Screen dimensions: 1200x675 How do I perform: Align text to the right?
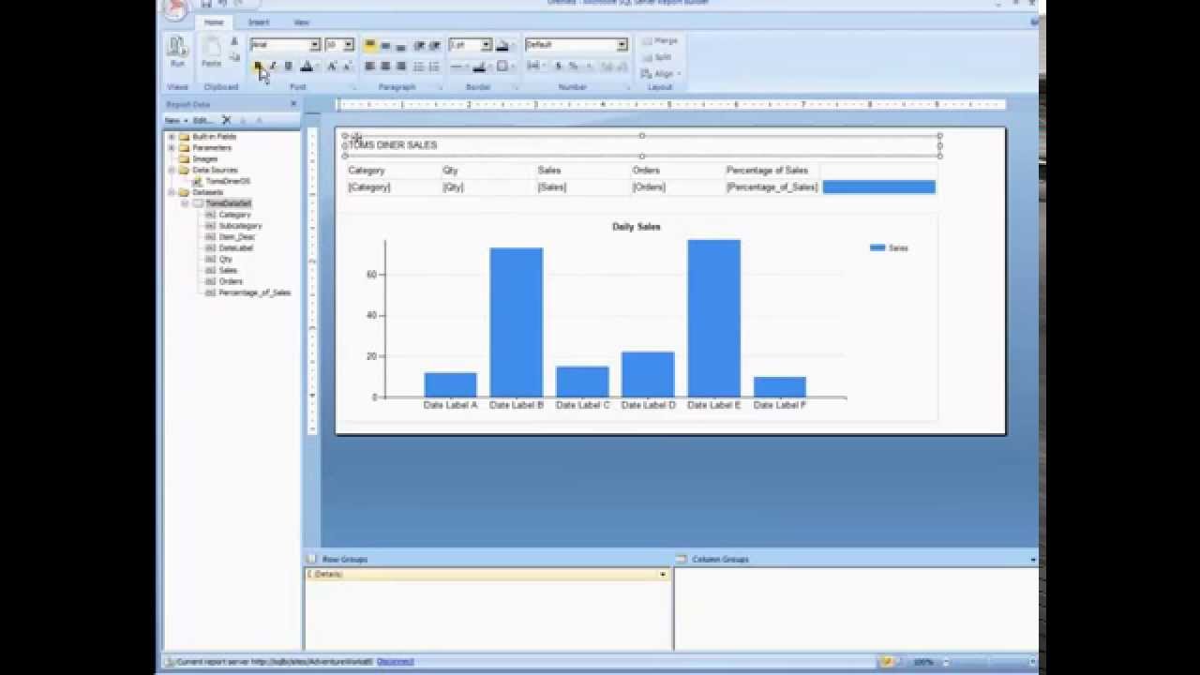401,67
